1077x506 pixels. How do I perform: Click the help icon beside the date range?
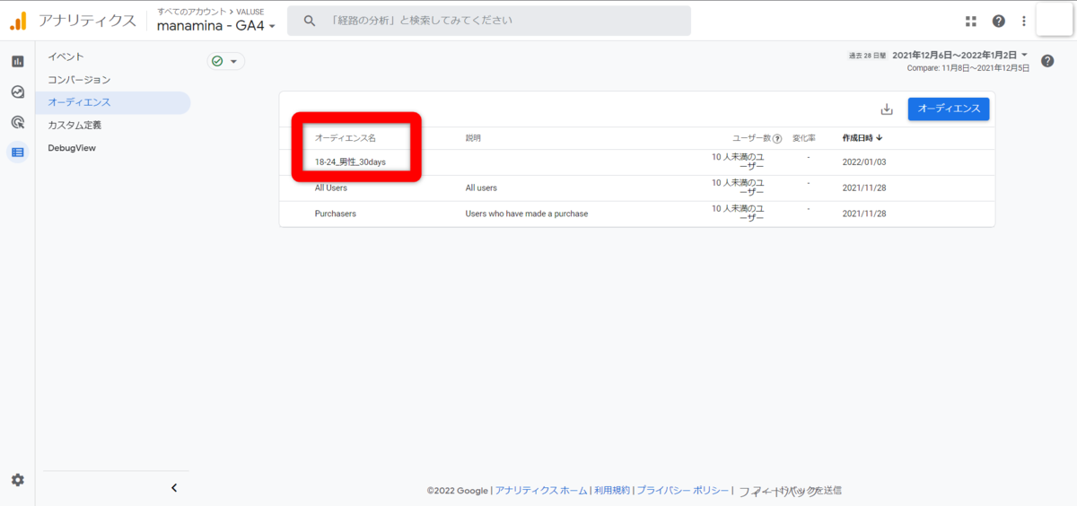click(x=1047, y=61)
